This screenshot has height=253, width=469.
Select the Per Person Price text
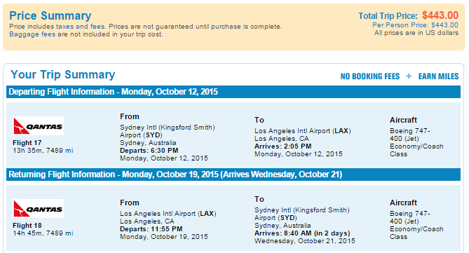[415, 25]
